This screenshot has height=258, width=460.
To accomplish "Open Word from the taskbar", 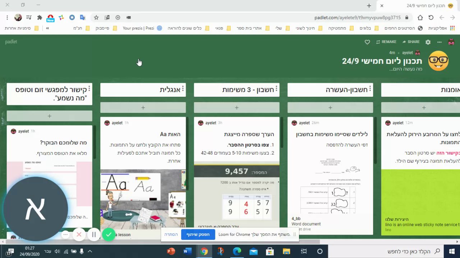I will (187, 251).
